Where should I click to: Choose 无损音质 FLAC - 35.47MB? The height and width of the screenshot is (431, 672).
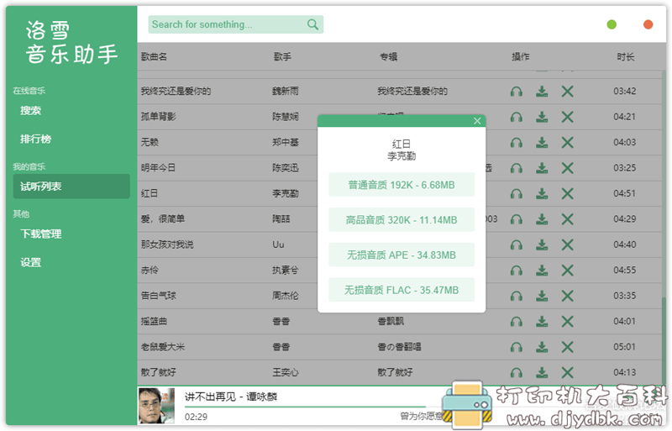[x=402, y=291]
